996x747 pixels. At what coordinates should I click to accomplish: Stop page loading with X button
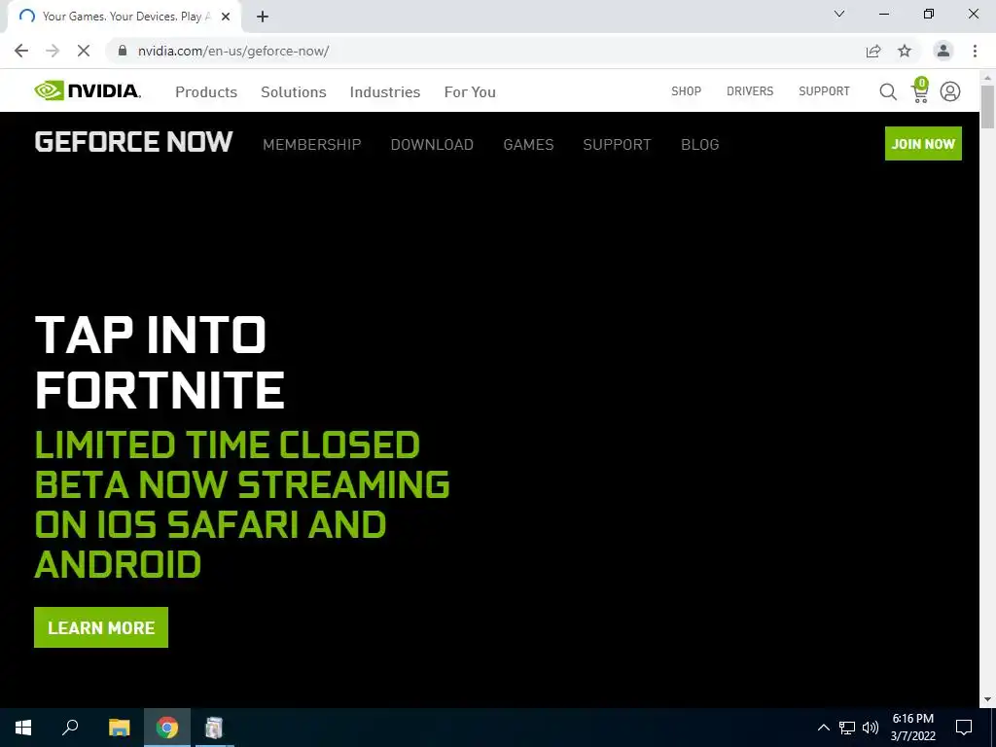click(x=84, y=51)
